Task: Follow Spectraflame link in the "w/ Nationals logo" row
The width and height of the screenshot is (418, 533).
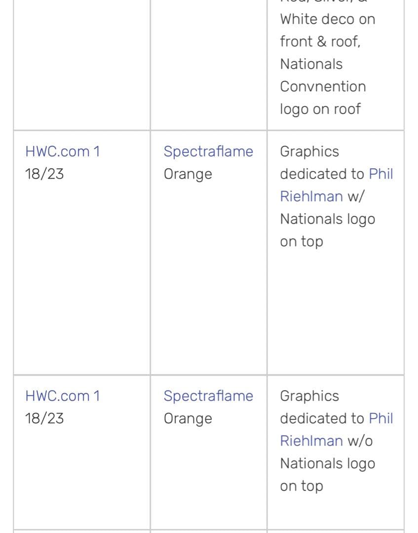Action: click(x=208, y=152)
